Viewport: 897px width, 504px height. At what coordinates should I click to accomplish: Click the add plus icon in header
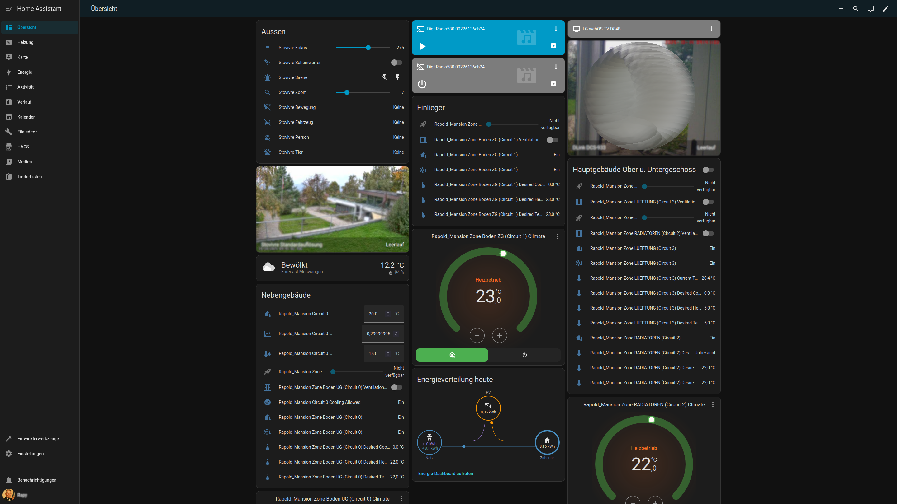(841, 9)
